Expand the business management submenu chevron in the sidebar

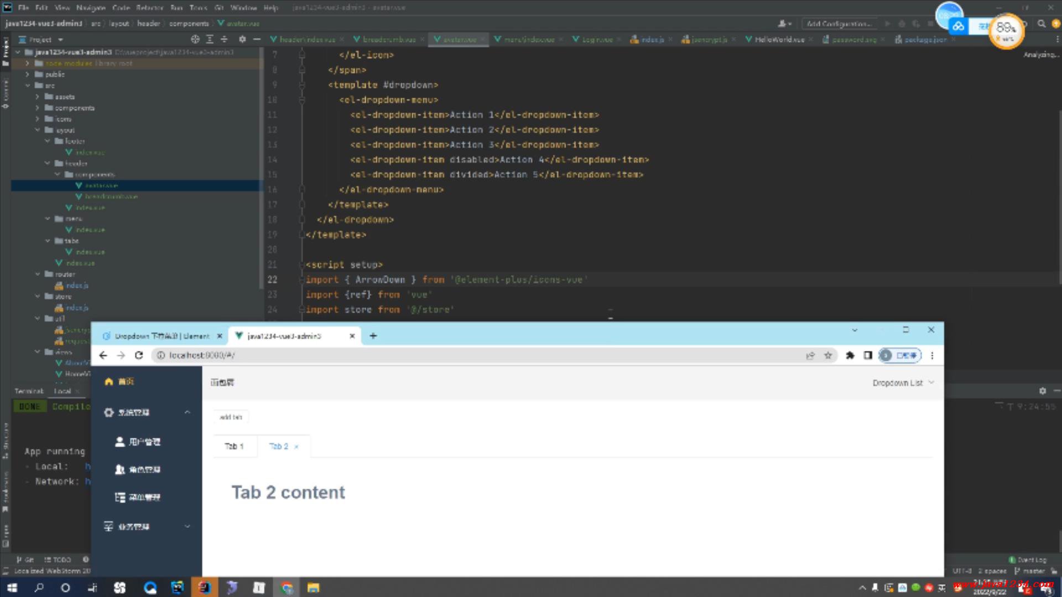tap(187, 526)
